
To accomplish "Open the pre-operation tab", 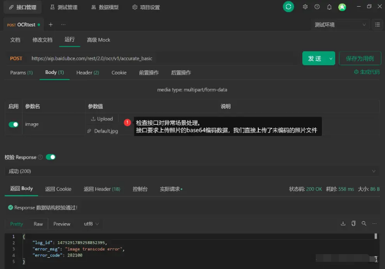I will click(149, 73).
